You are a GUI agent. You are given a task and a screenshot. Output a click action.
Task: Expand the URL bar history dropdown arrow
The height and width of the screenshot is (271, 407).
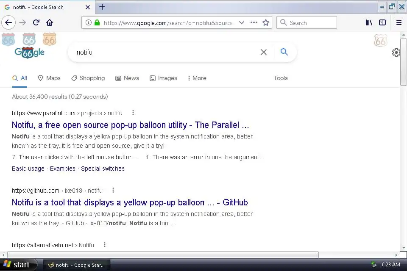click(241, 22)
